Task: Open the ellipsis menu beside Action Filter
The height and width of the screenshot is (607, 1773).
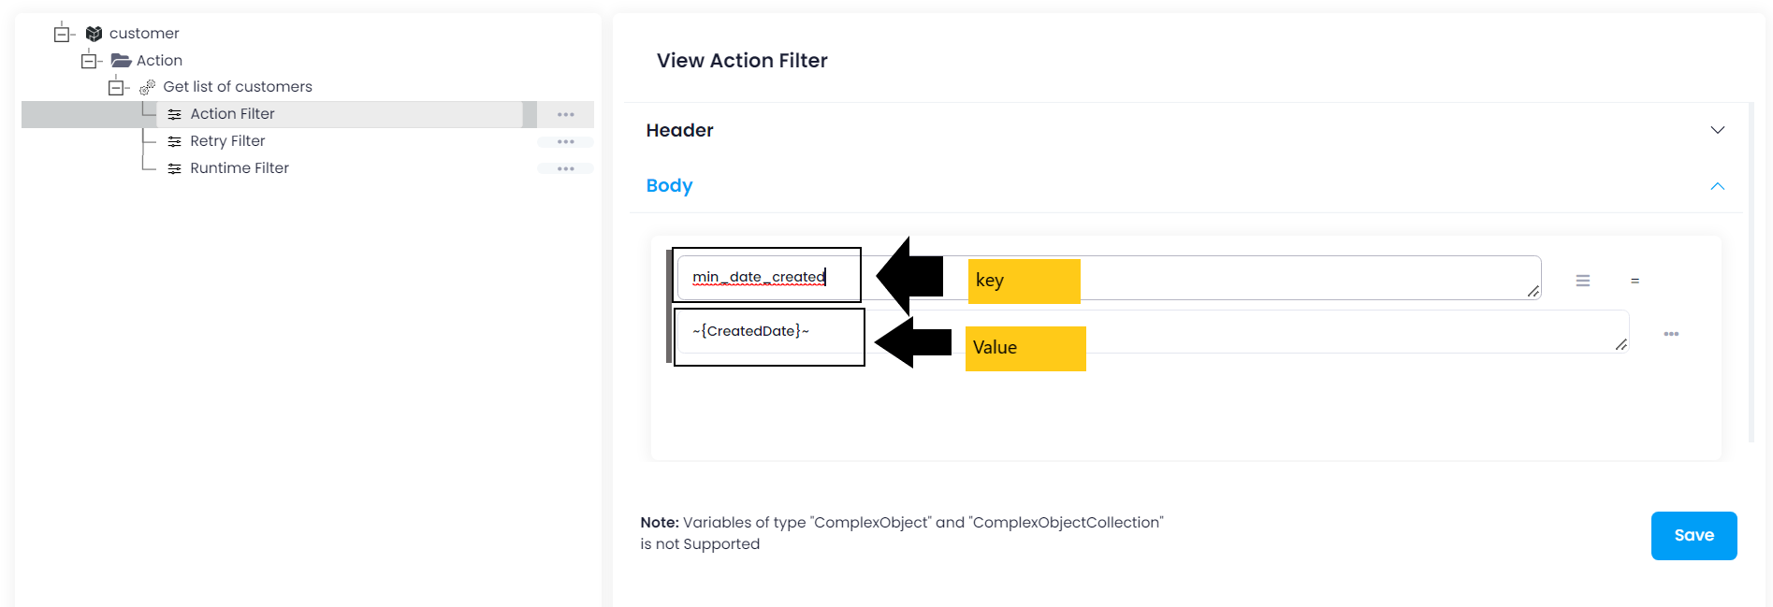Action: pyautogui.click(x=565, y=113)
